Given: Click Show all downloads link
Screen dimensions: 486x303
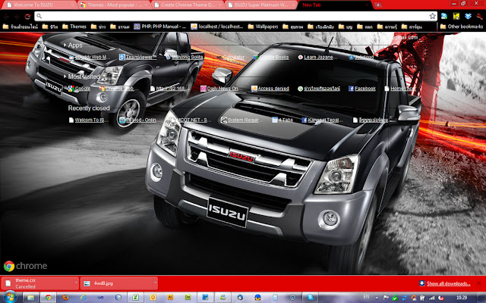Looking at the screenshot, I should (448, 283).
